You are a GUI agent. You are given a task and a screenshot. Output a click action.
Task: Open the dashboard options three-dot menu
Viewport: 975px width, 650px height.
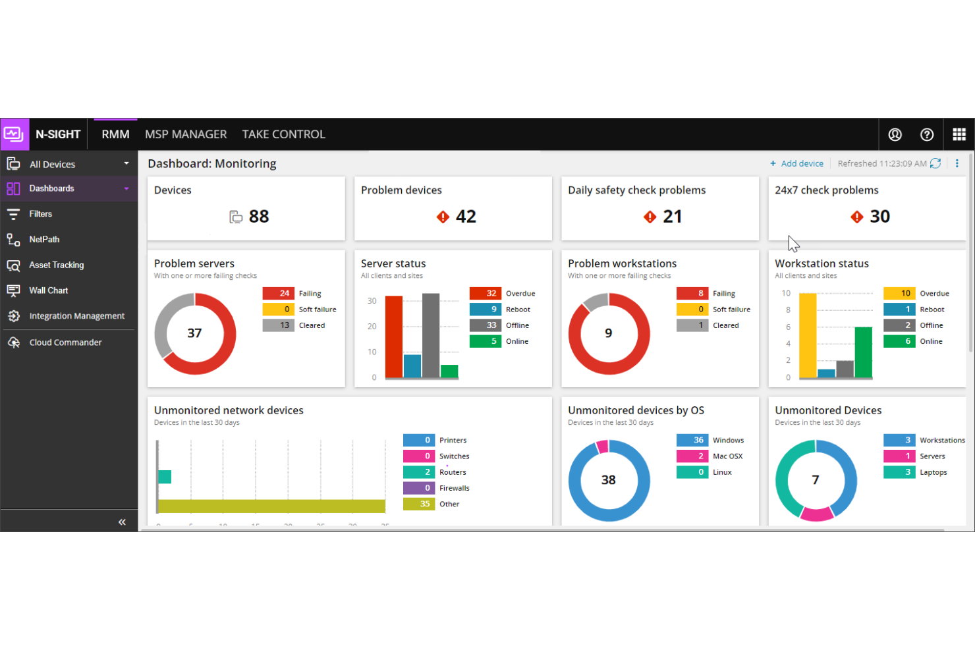coord(957,163)
